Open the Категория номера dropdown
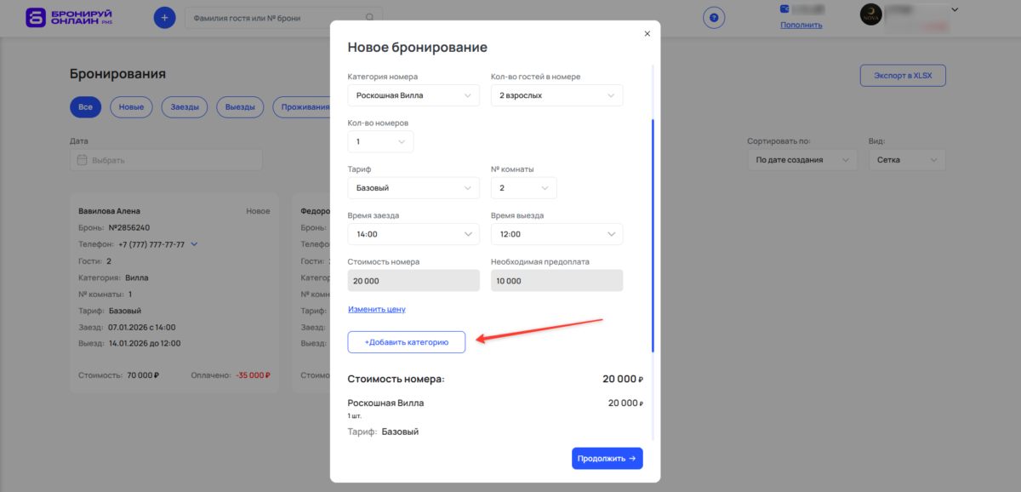This screenshot has height=492, width=1021. [413, 94]
